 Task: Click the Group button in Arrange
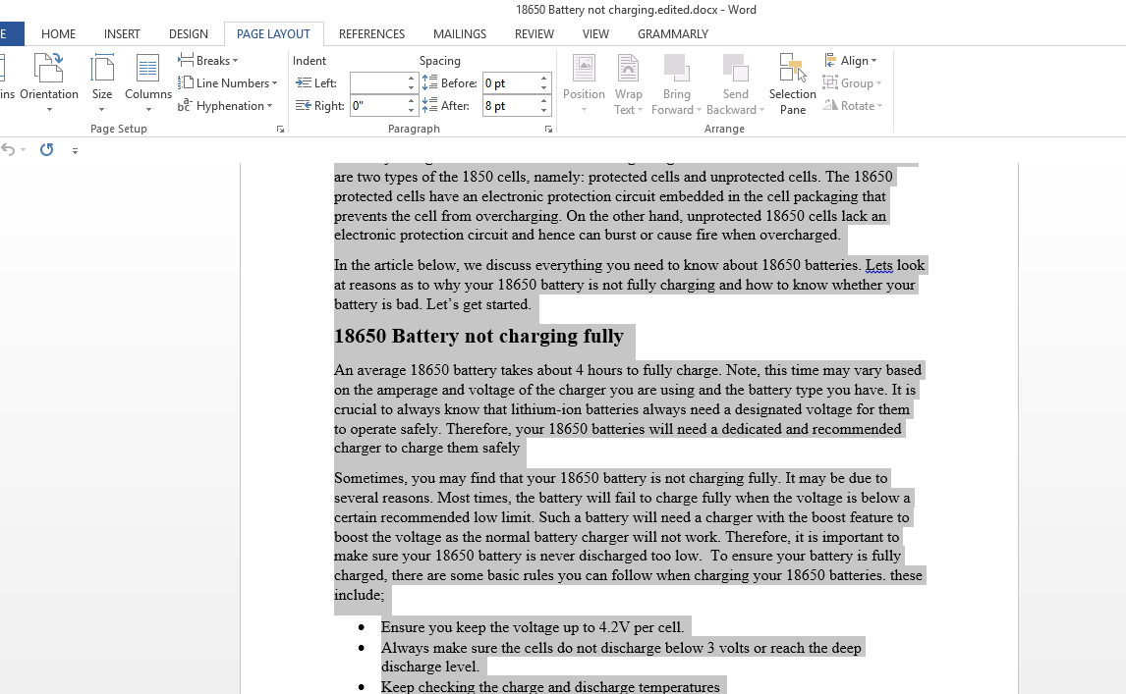coord(852,82)
